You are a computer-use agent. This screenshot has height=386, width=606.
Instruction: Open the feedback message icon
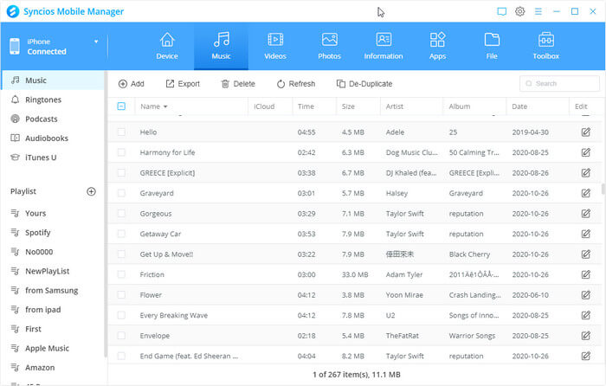(501, 11)
